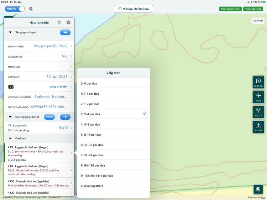Select the SPLEIS merge tool
Viewport: 267px width, 200px height.
[258, 127]
